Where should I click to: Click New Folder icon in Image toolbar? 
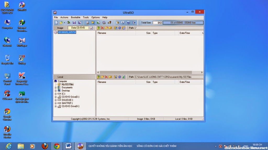coord(106,28)
